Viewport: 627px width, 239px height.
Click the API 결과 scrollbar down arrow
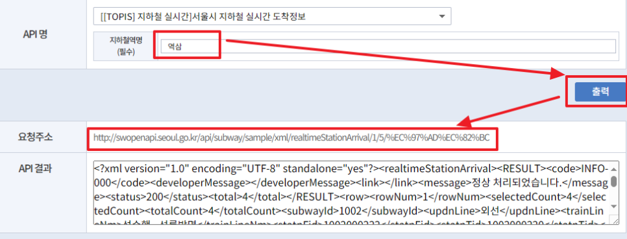[x=615, y=206]
